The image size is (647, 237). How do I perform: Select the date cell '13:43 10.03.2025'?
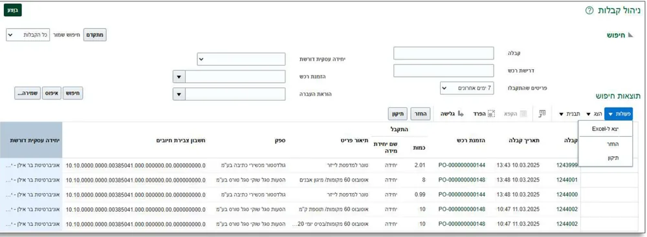(x=518, y=165)
